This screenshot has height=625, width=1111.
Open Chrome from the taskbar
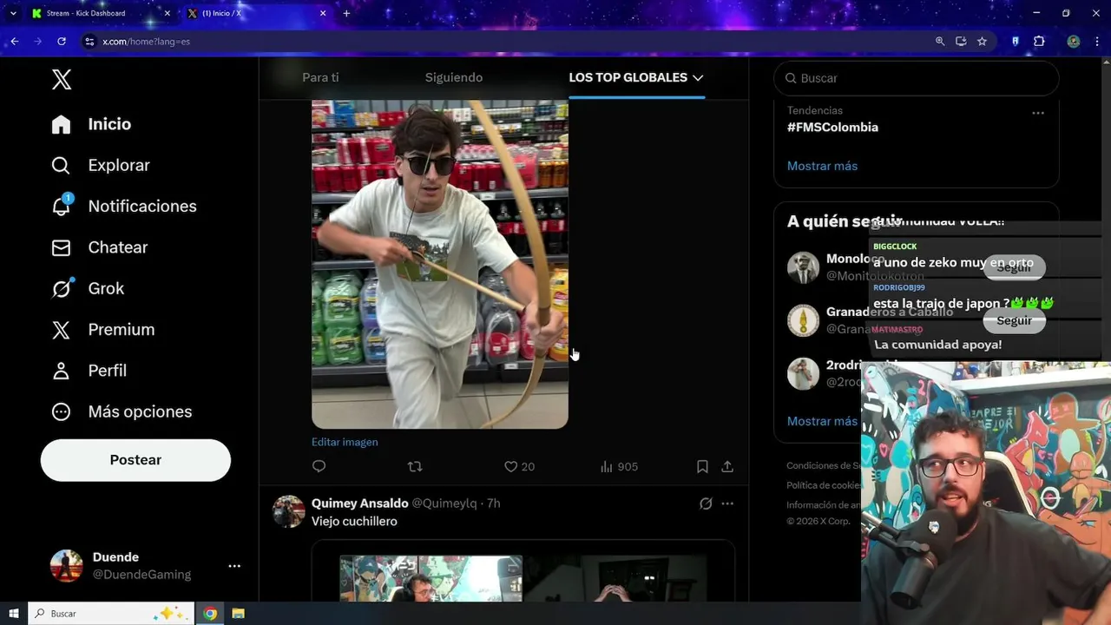(x=210, y=614)
